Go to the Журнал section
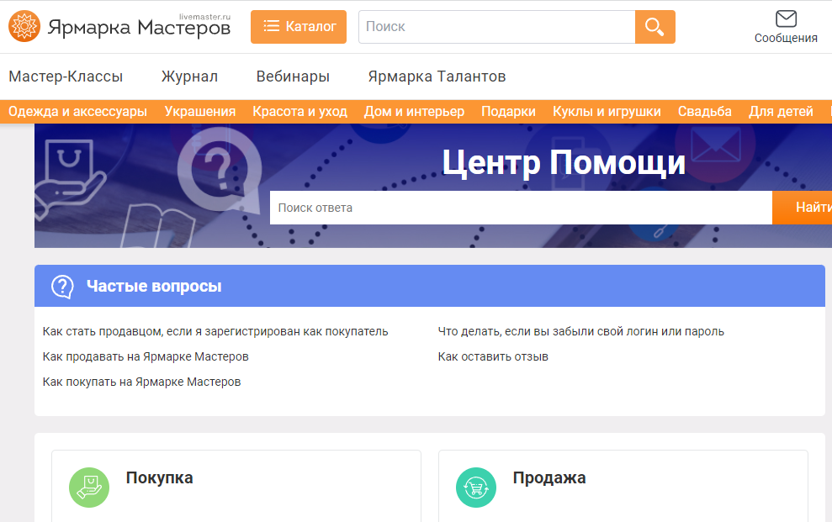 (189, 76)
